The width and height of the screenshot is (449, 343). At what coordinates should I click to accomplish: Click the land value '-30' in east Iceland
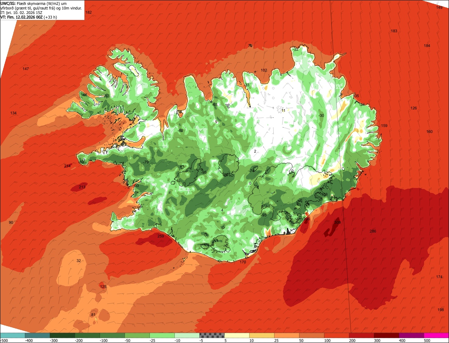click(x=321, y=115)
